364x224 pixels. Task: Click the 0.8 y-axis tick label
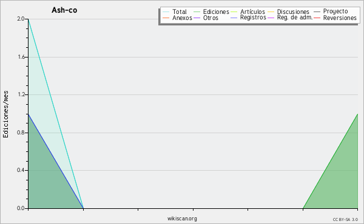[21, 133]
